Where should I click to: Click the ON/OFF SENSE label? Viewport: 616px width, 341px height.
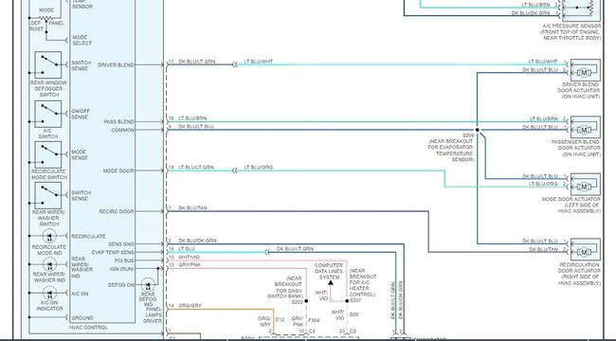pos(81,115)
